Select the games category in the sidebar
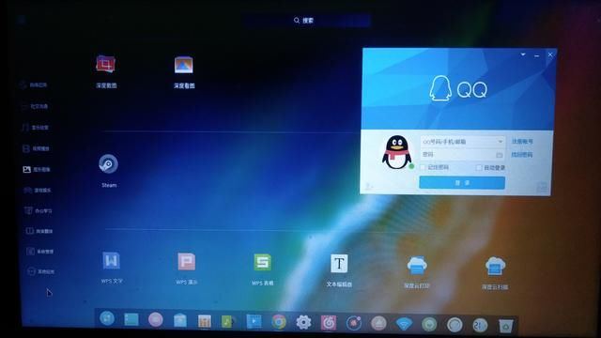Screen dimensions: 601x338 (38, 190)
